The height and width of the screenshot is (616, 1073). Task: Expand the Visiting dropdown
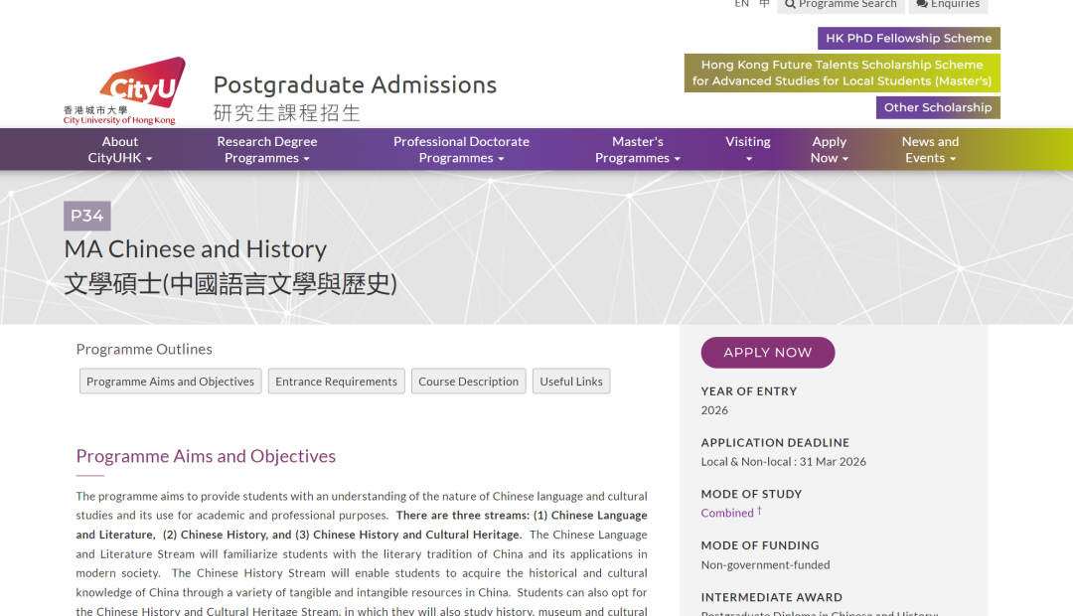(x=747, y=148)
